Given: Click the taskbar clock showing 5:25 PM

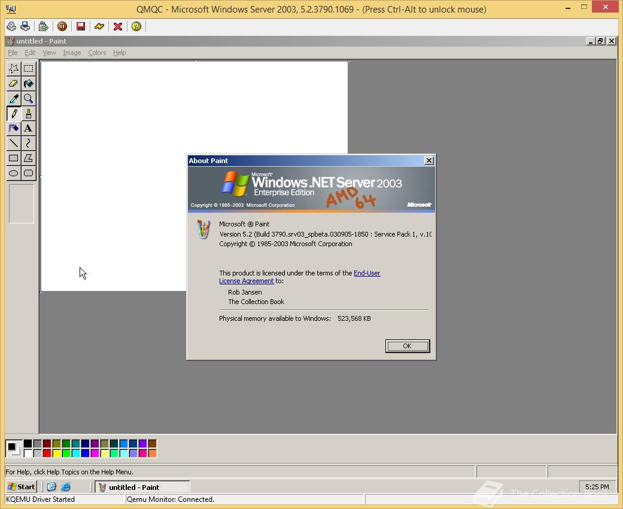Looking at the screenshot, I should click(x=597, y=487).
